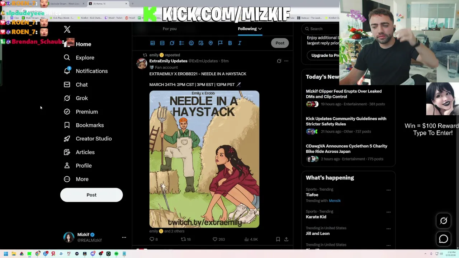Open floating Grok button at bottom right
This screenshot has width=459, height=258.
[444, 221]
